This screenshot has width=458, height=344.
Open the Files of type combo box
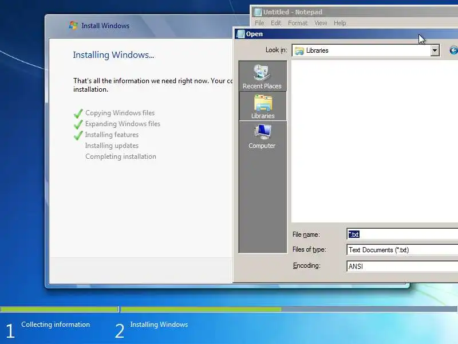(402, 250)
